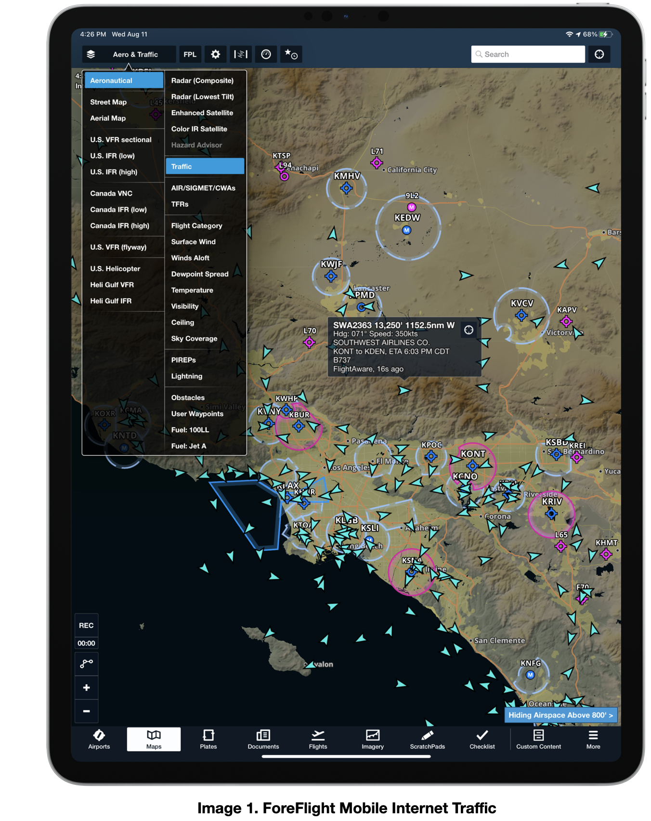Enable the TFRs overlay
Screen dimensions: 651x821
180,204
